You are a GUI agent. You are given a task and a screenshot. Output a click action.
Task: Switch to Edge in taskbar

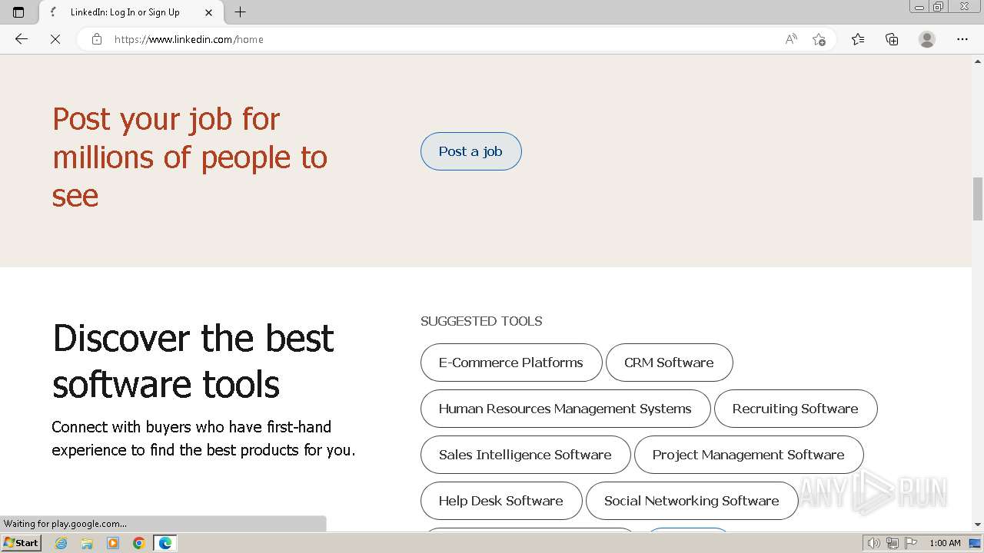[x=165, y=543]
